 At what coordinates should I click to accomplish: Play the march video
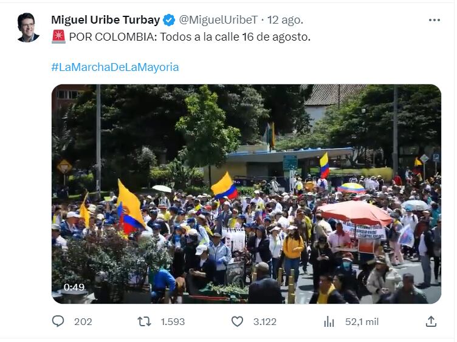(246, 194)
